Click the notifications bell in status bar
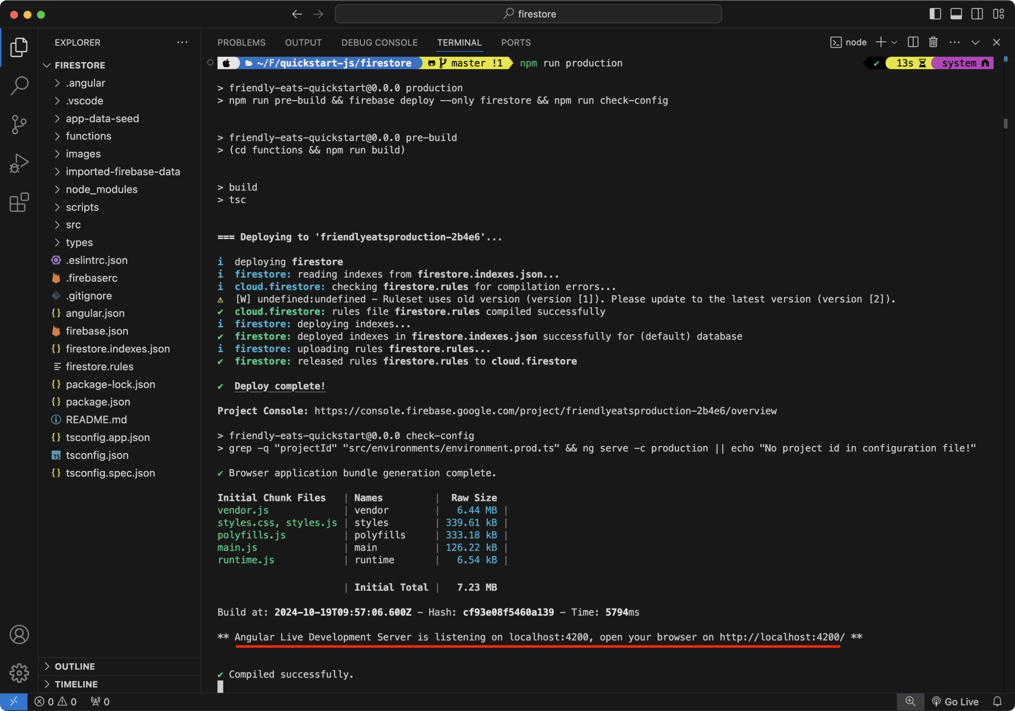Viewport: 1015px width, 711px height. tap(997, 701)
